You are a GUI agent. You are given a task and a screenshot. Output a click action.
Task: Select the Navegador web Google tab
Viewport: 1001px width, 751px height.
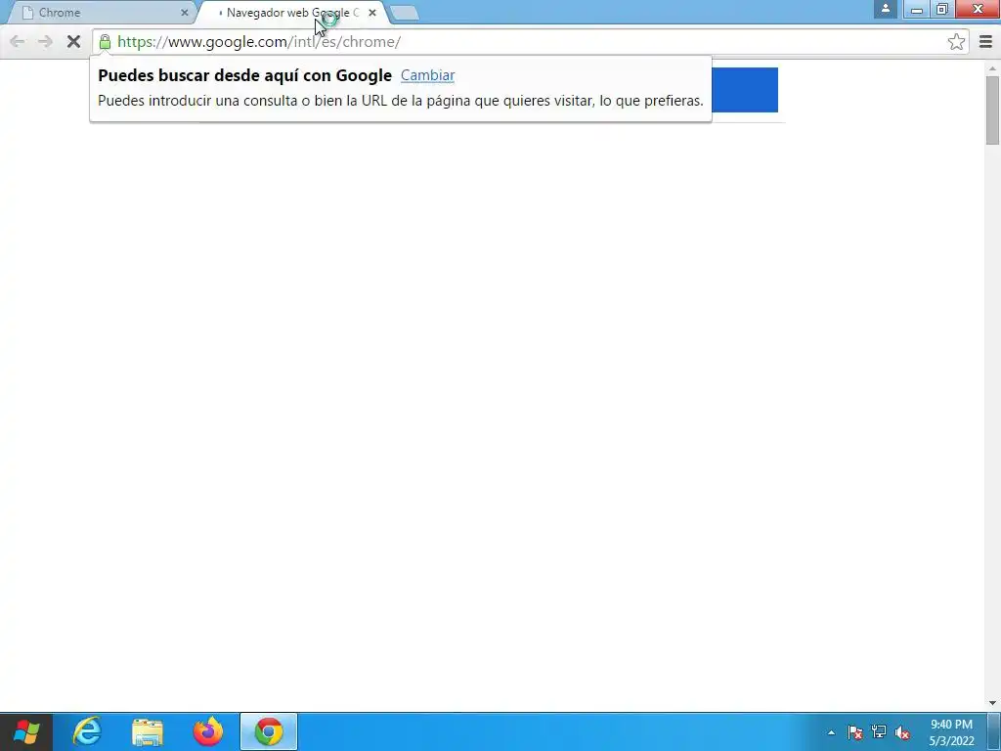[x=290, y=12]
